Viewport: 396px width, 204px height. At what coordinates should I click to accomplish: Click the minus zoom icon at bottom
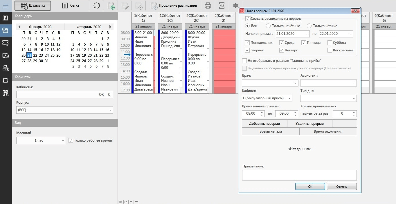pos(136,202)
